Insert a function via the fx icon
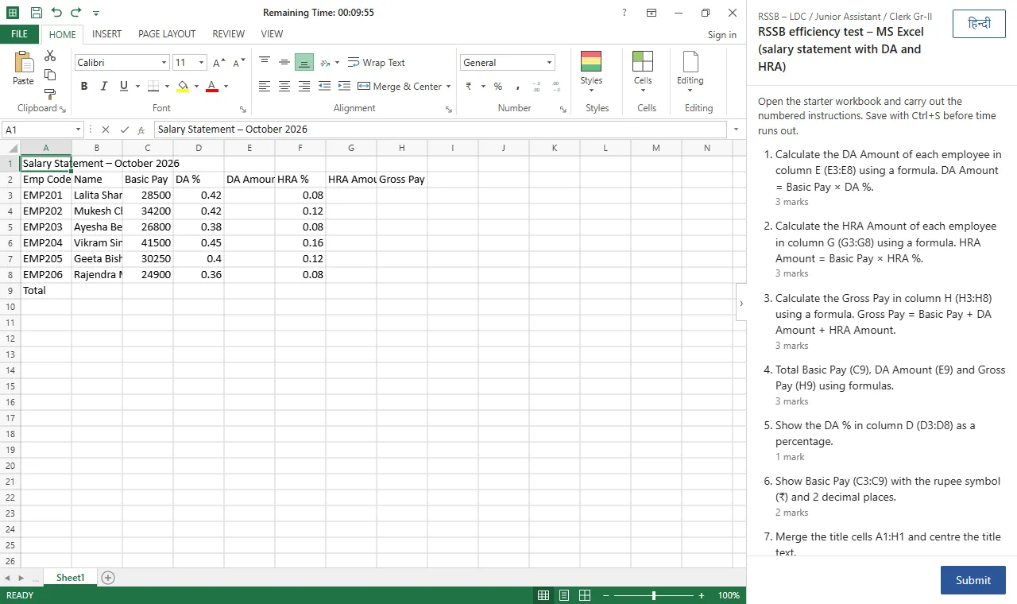The image size is (1017, 604). click(141, 130)
